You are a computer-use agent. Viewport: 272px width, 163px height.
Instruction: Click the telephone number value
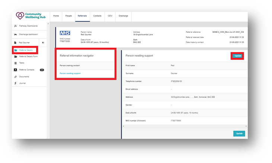176,81
